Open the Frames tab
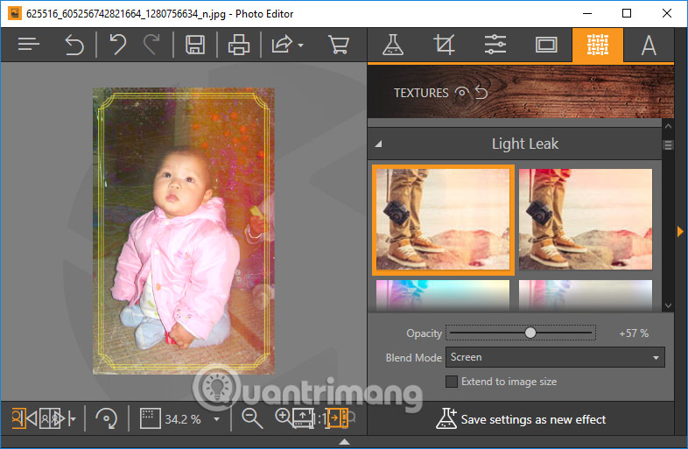The width and height of the screenshot is (688, 449). 546,45
